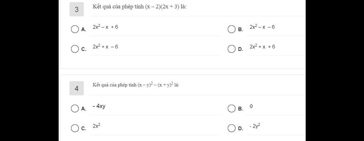Select radio button C for question 4
This screenshot has height=141, width=364.
click(x=75, y=128)
